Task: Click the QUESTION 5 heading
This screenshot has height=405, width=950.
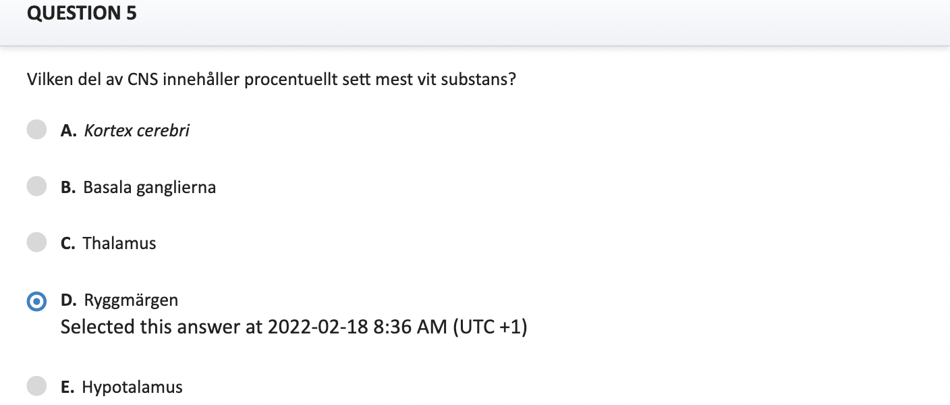Action: pos(82,13)
